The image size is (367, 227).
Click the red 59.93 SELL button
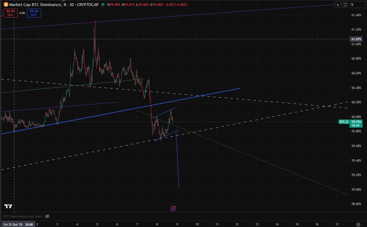point(10,13)
